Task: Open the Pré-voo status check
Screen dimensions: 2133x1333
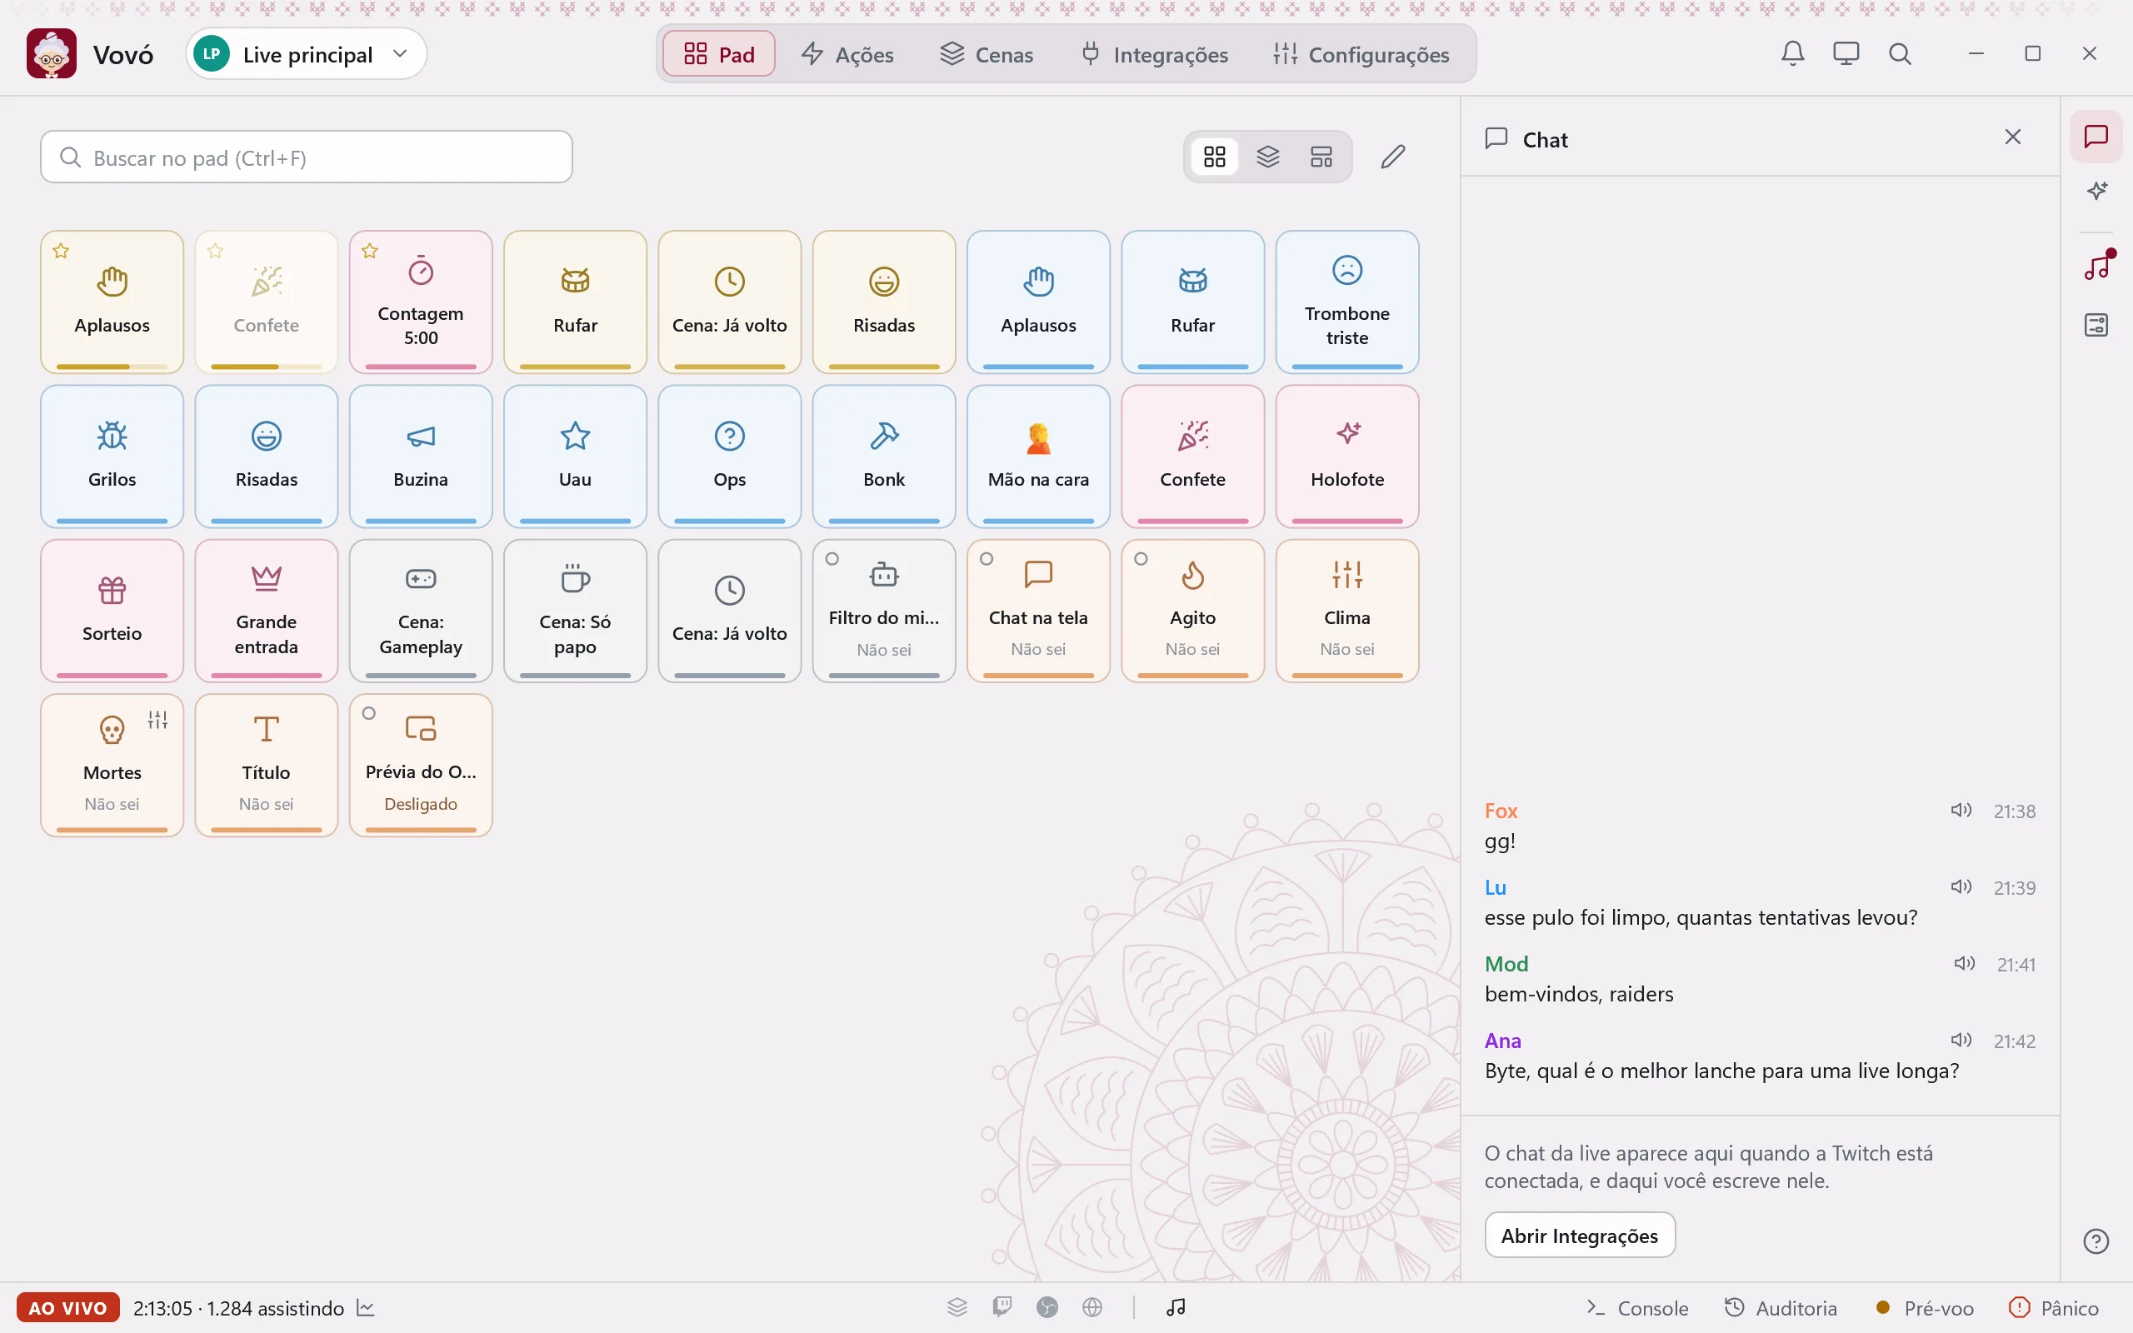Action: click(x=1925, y=1307)
